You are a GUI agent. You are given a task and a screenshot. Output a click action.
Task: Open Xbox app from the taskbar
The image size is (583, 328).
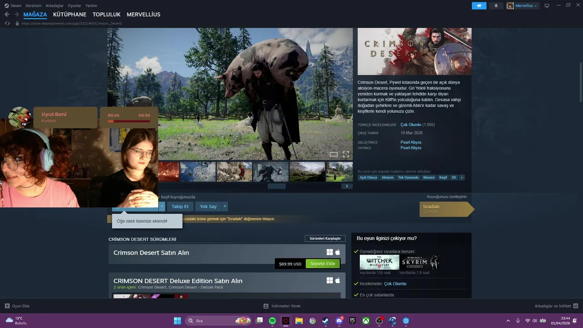click(x=366, y=321)
